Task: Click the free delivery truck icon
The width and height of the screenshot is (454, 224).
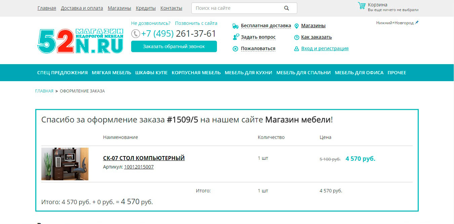Action: (x=235, y=26)
